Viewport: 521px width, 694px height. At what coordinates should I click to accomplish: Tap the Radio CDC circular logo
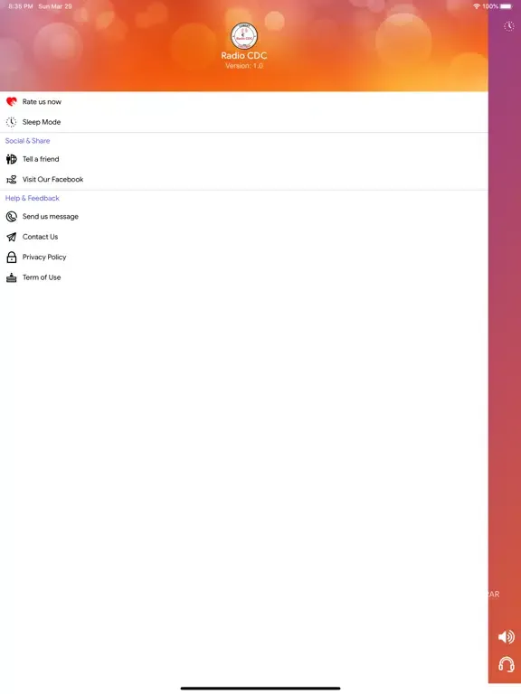pyautogui.click(x=244, y=36)
